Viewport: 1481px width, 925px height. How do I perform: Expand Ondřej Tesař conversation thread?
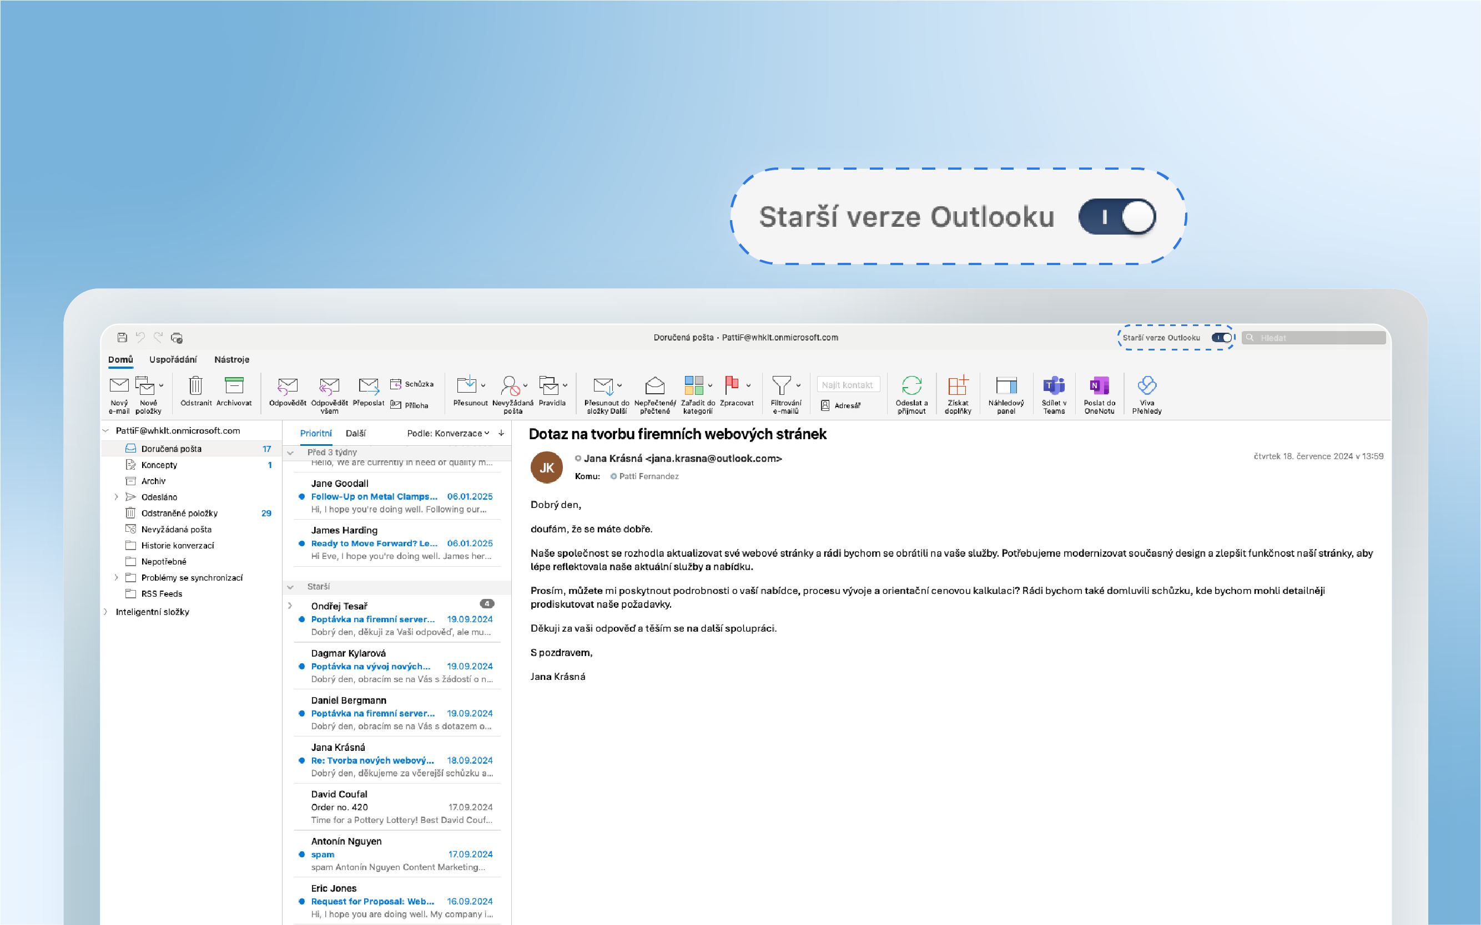290,606
